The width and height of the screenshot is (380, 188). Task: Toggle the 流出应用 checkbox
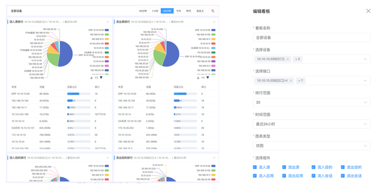click(284, 176)
